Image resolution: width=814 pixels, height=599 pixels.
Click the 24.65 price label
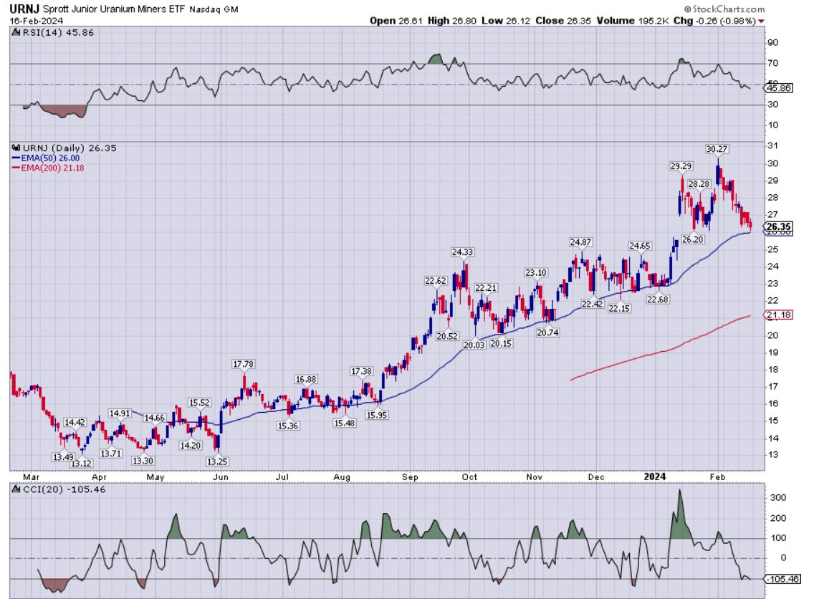[x=640, y=246]
